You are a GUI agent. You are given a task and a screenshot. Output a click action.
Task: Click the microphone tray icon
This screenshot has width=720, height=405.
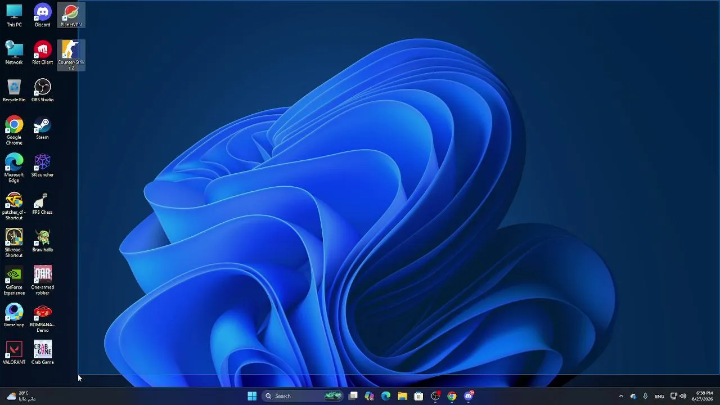645,396
